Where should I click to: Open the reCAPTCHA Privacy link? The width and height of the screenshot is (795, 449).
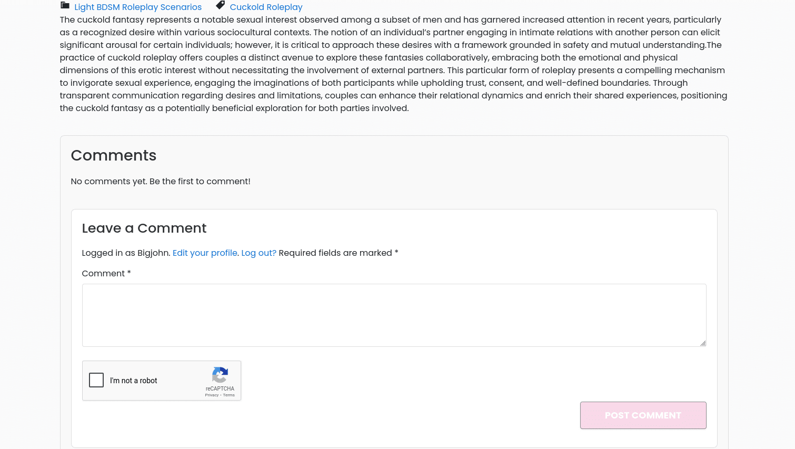212,395
